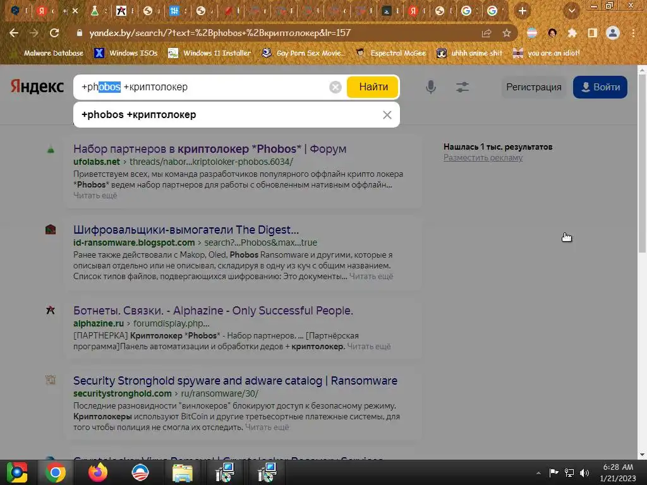Open the Start button in taskbar

coord(17,472)
